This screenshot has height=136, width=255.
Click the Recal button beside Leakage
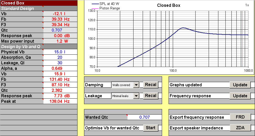coord(151,96)
